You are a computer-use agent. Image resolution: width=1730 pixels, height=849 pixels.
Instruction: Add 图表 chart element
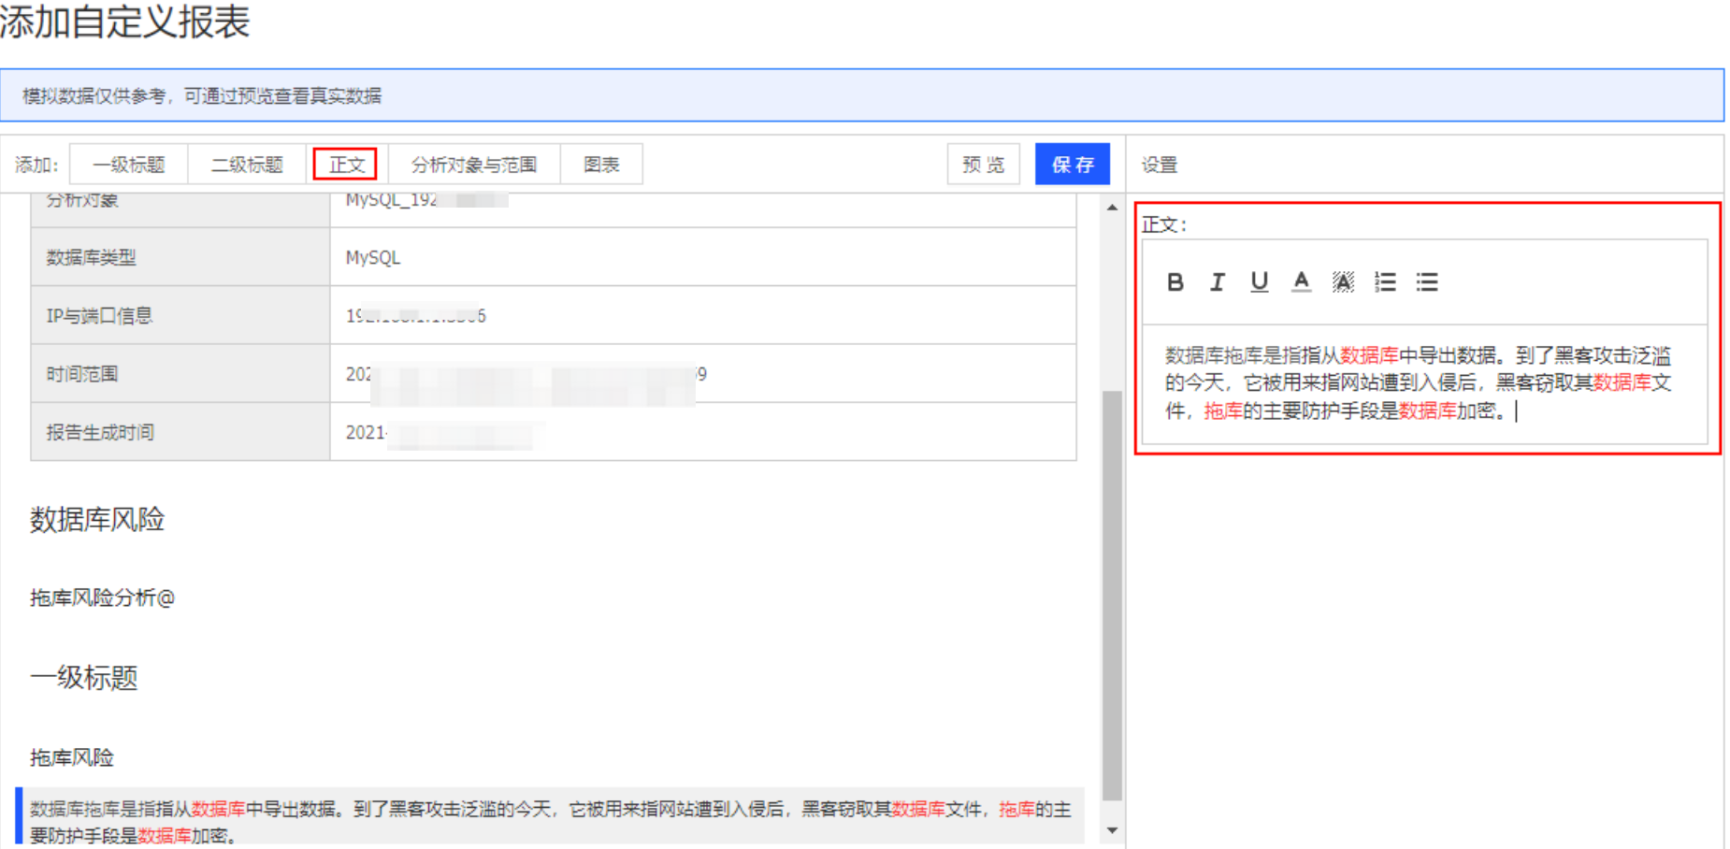(x=601, y=165)
